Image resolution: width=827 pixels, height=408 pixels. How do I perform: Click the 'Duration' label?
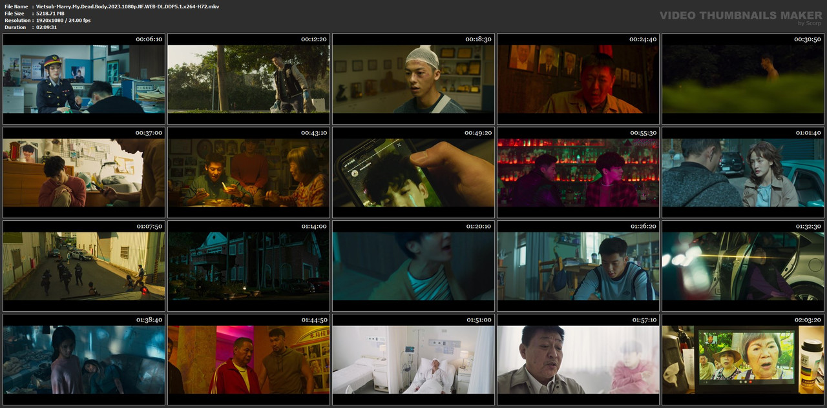coord(15,28)
